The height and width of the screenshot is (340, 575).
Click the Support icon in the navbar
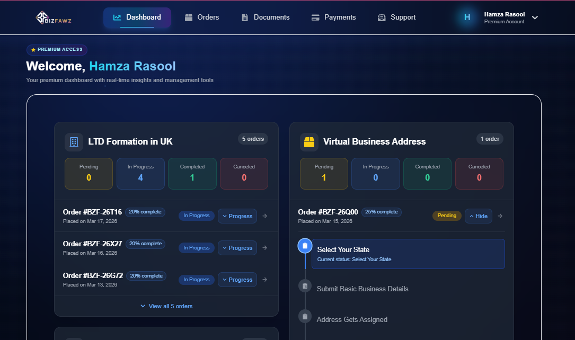381,17
